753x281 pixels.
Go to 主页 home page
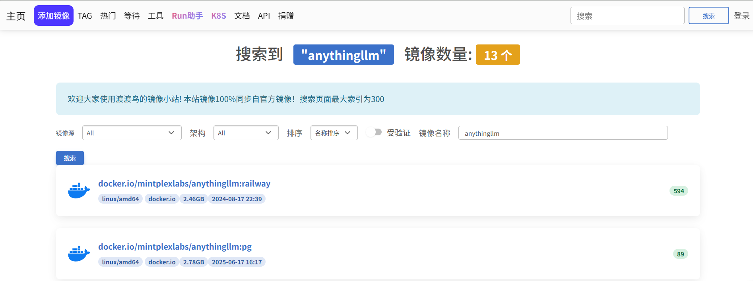(x=16, y=16)
